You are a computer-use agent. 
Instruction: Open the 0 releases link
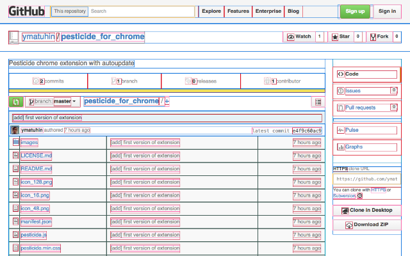pyautogui.click(x=201, y=81)
